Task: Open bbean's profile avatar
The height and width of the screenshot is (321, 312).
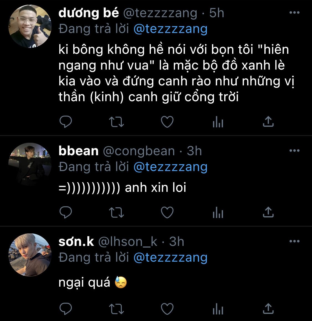Action: [30, 164]
